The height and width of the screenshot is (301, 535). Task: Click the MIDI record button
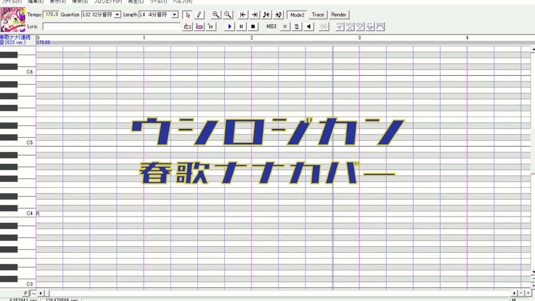(285, 26)
